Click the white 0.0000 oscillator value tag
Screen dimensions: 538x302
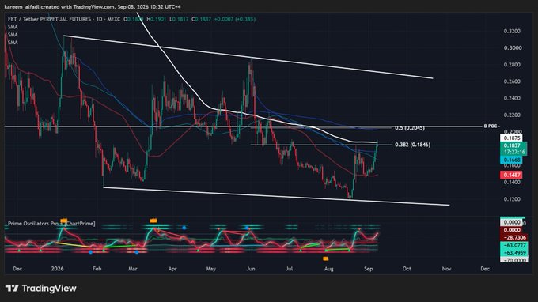(x=512, y=222)
